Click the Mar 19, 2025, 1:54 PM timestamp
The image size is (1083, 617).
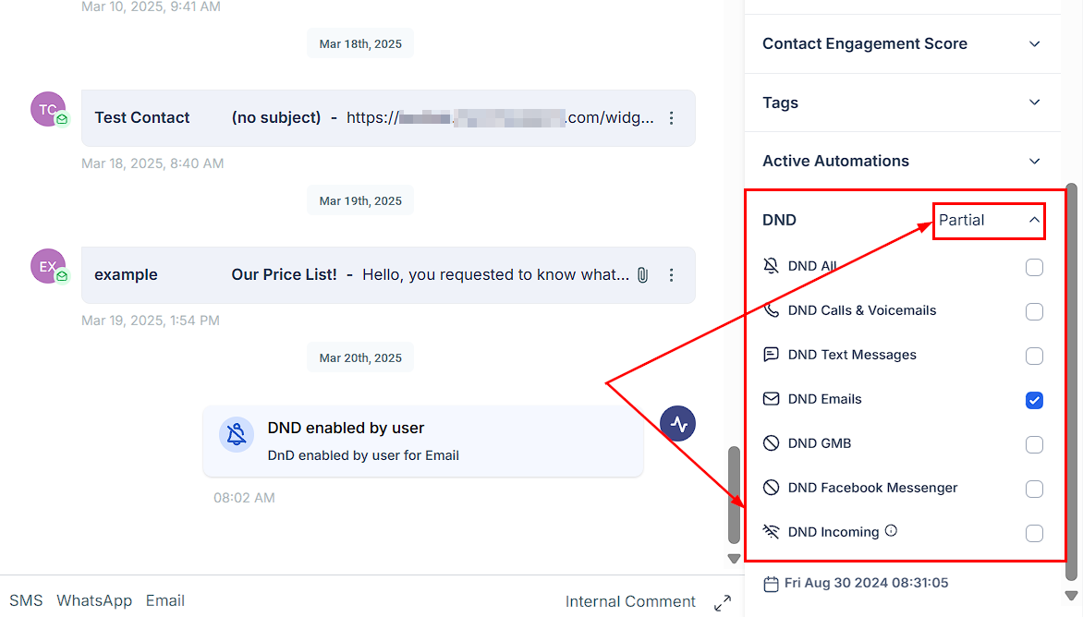[151, 321]
